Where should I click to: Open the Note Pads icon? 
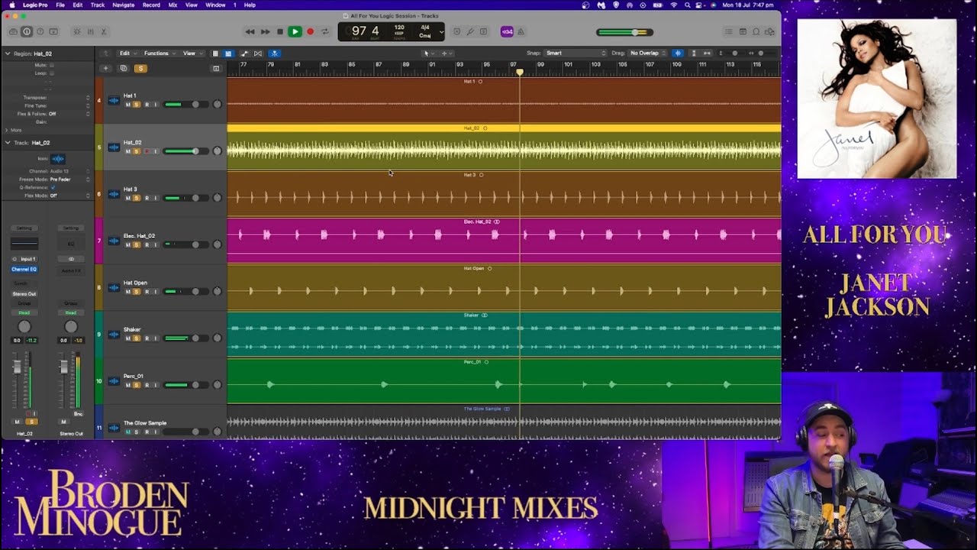coord(743,31)
